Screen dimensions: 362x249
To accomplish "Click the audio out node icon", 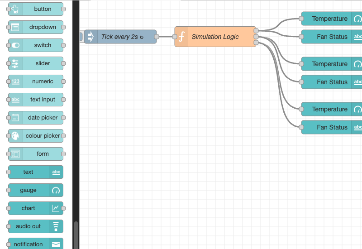I will [56, 226].
